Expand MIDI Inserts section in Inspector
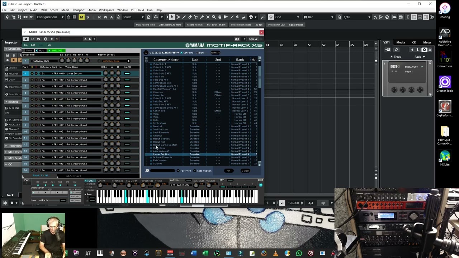 [13, 152]
